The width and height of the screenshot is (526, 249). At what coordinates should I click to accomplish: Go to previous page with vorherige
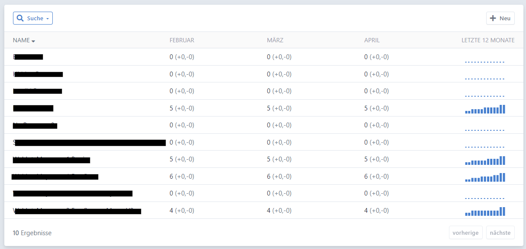[x=465, y=233]
